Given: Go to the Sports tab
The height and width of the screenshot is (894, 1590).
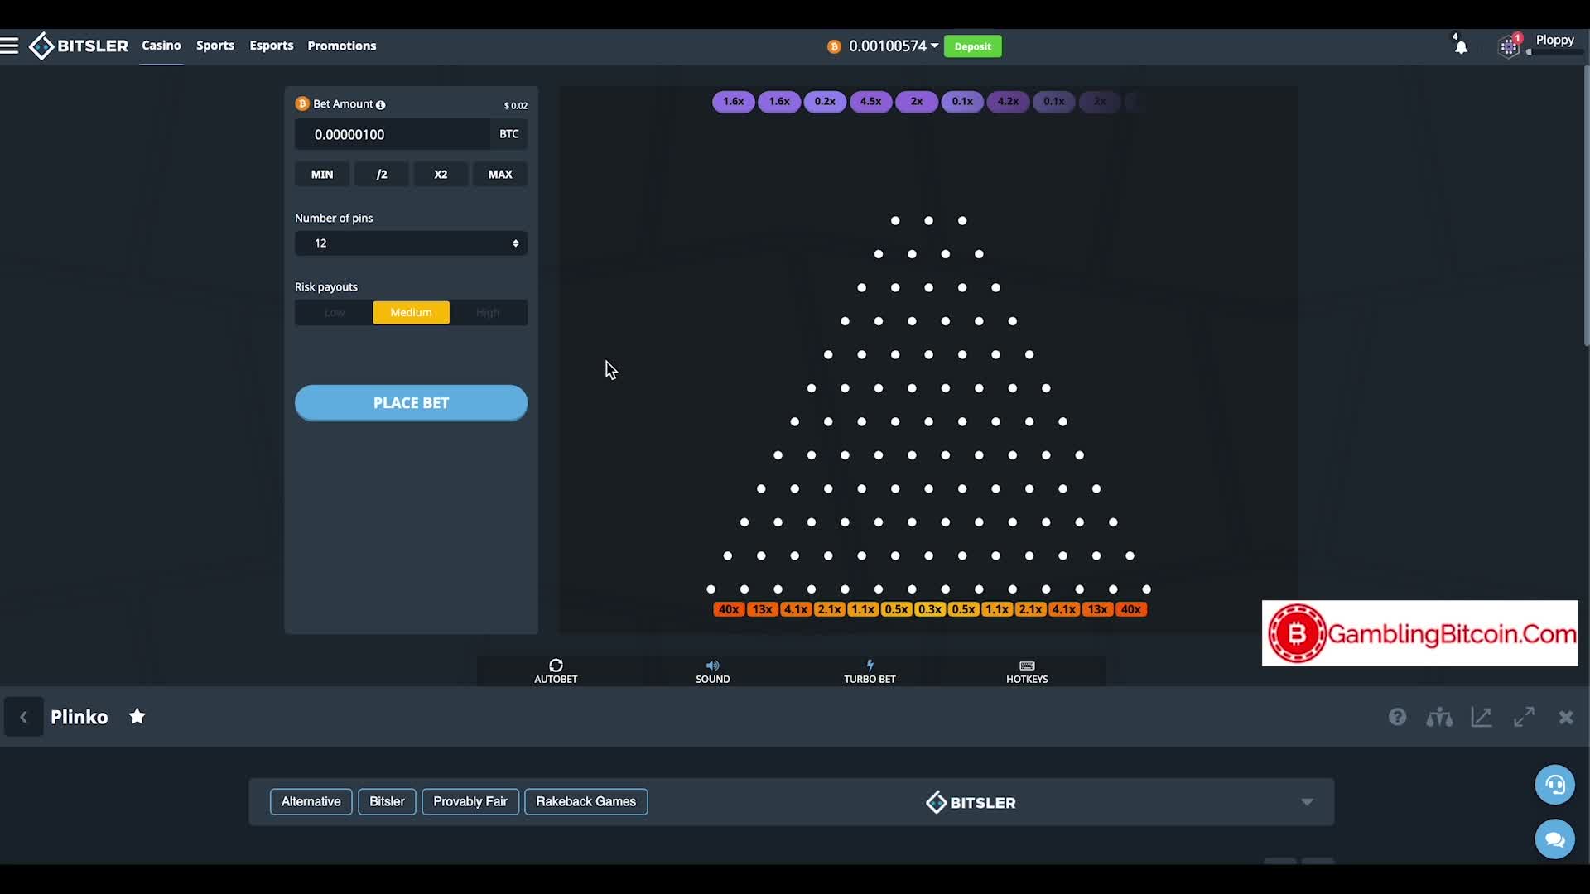Looking at the screenshot, I should [x=215, y=46].
